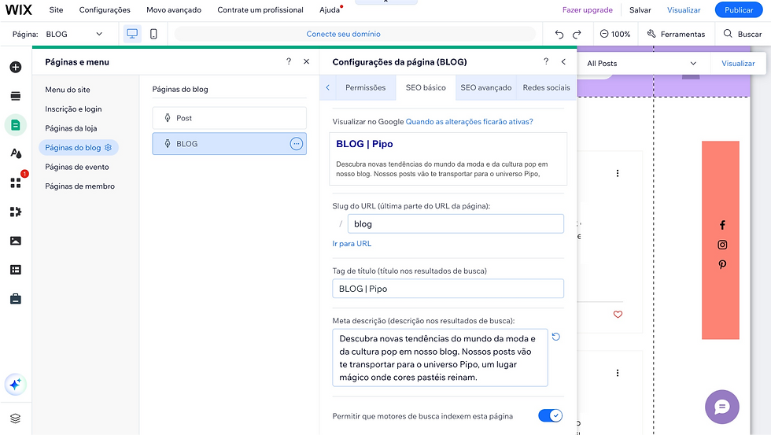Select Páginas da loja
The width and height of the screenshot is (771, 435).
point(71,128)
